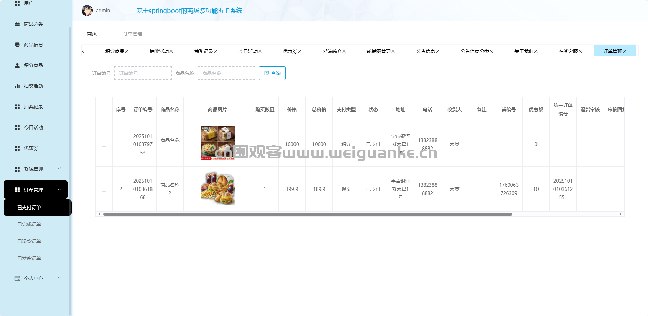Screen dimensions: 648x316
Task: Check the checkbox for order row 2
Action: [104, 189]
